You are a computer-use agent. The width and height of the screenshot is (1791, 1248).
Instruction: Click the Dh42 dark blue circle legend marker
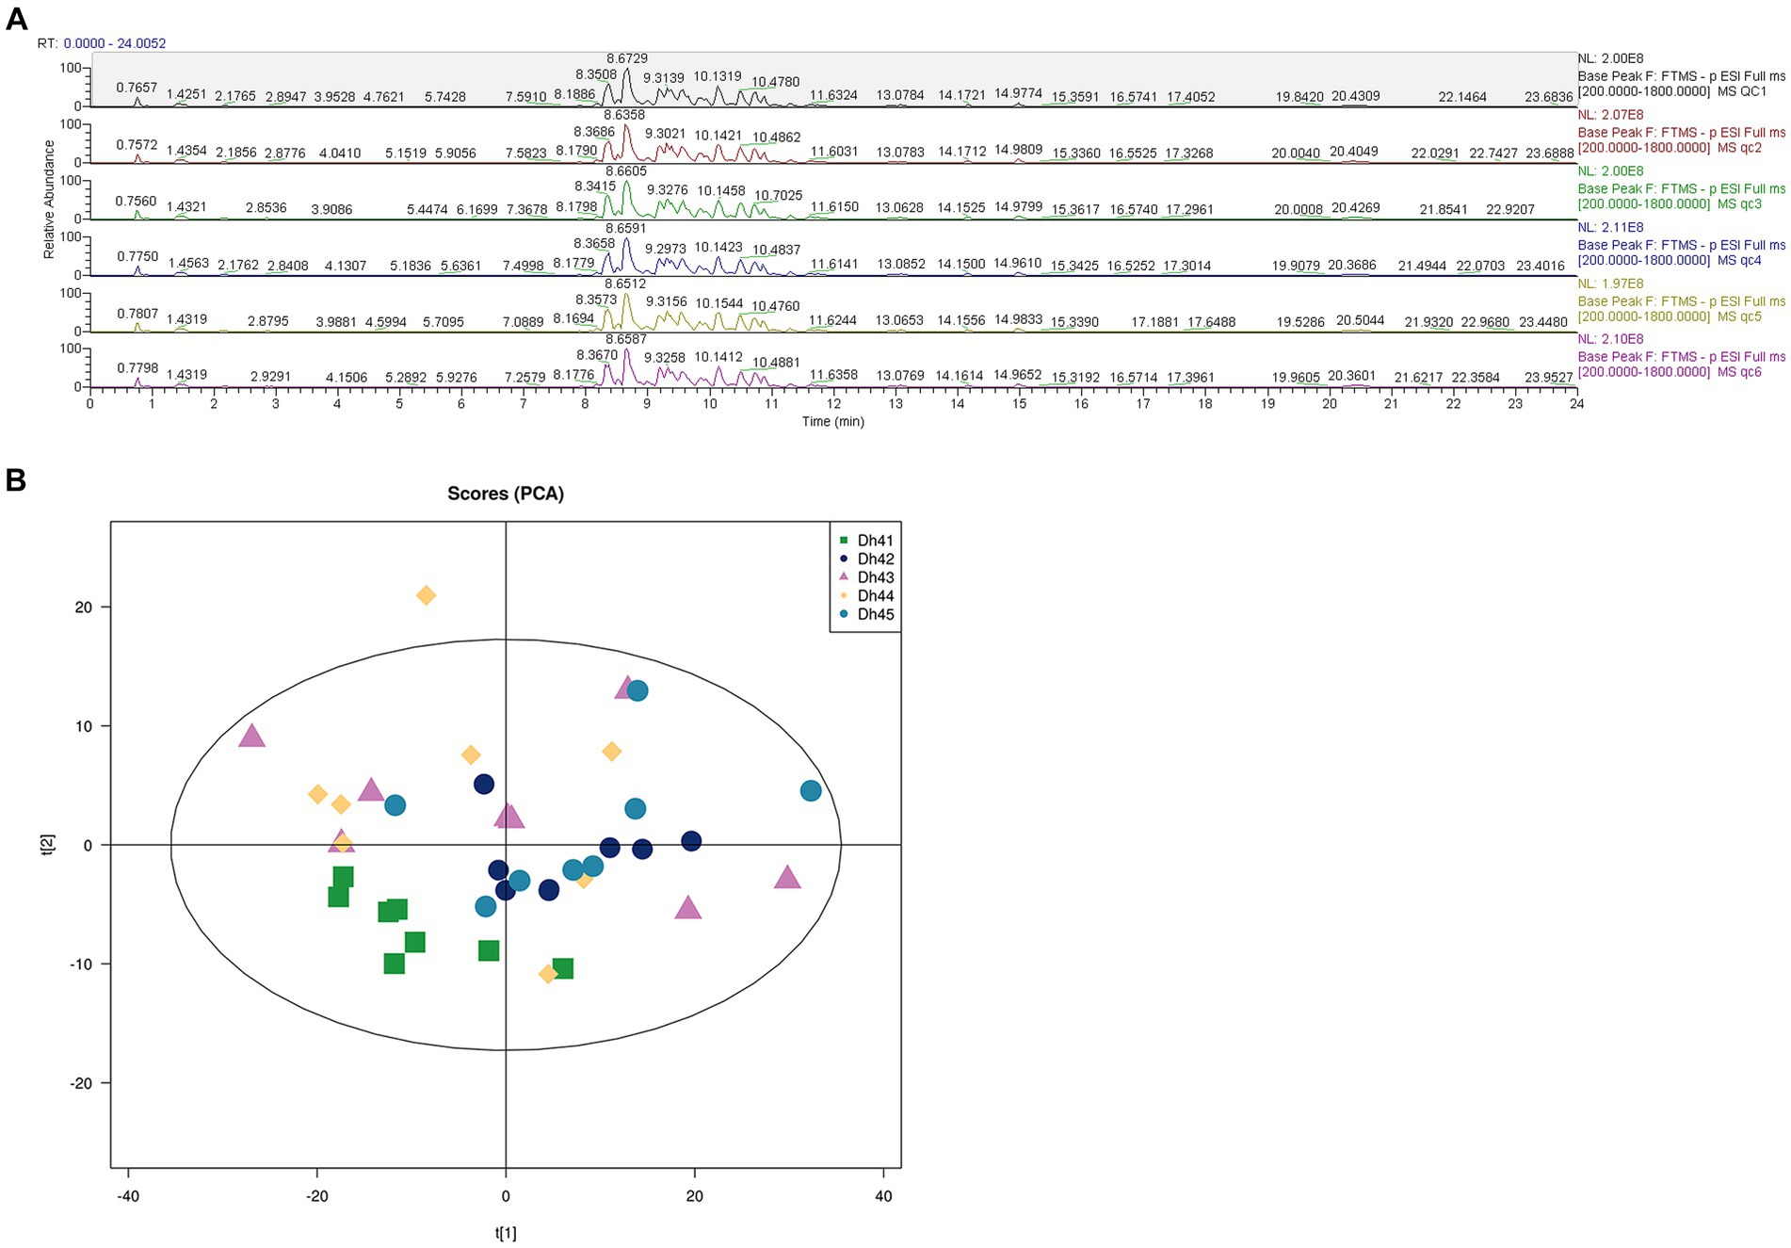point(844,559)
